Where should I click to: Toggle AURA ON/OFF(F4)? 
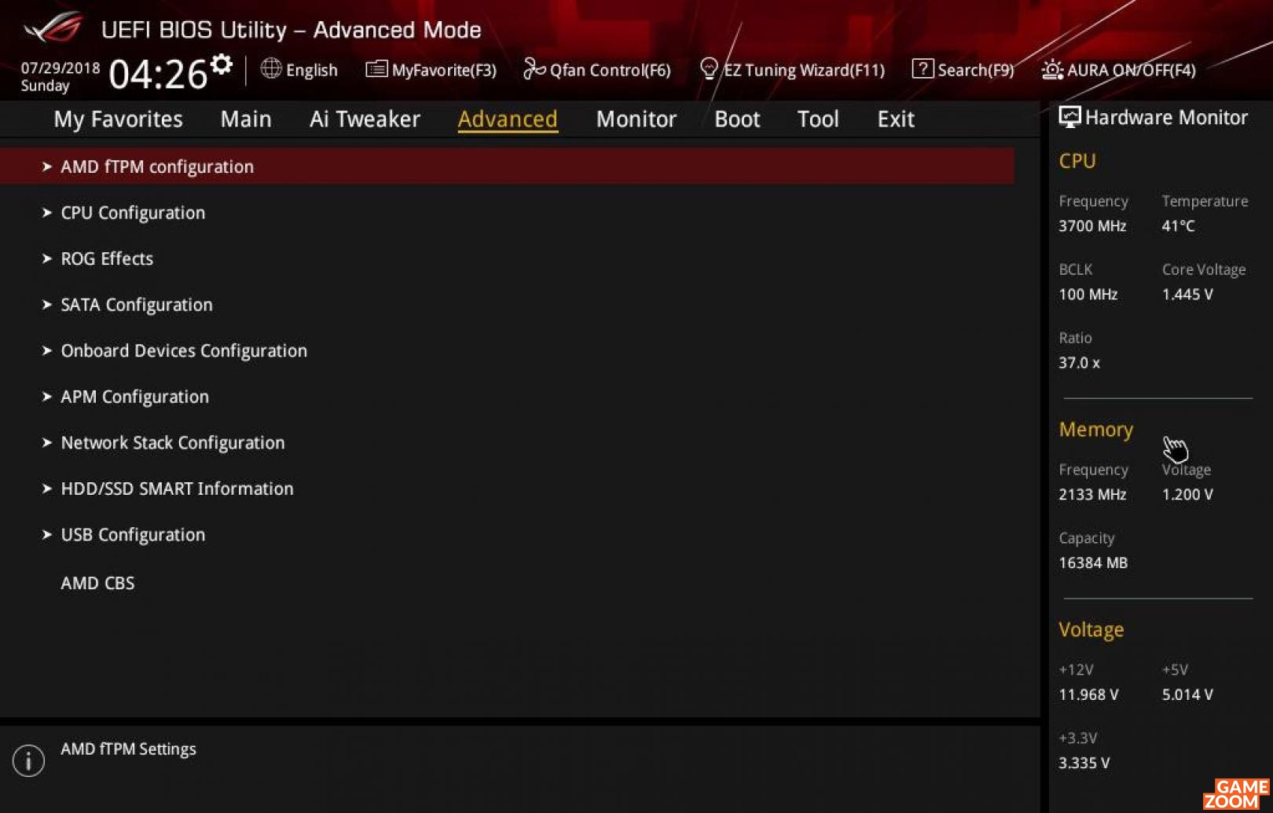[x=1119, y=70]
